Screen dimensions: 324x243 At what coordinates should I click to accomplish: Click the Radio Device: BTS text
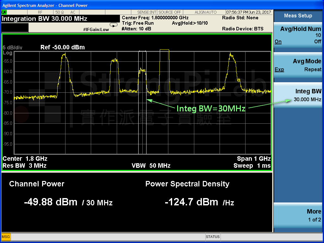(x=243, y=29)
